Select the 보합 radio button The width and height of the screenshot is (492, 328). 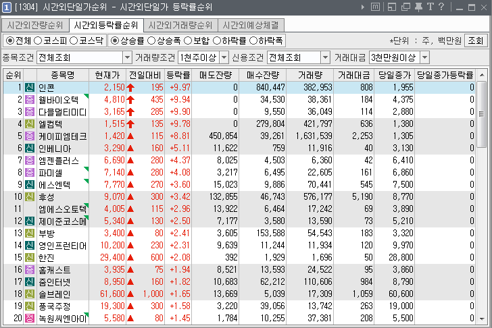[x=188, y=40]
